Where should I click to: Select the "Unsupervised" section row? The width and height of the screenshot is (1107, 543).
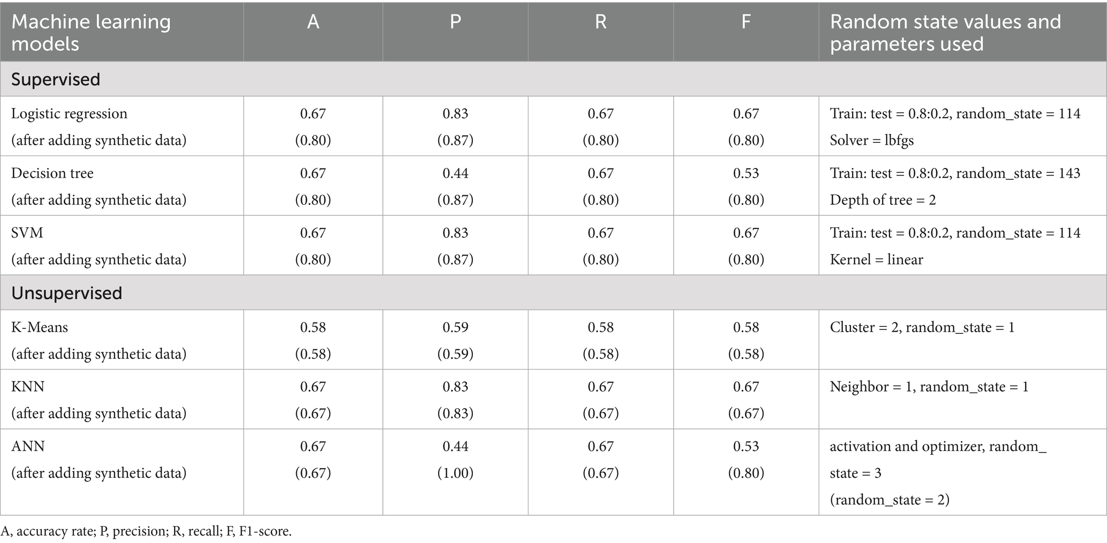pos(66,293)
